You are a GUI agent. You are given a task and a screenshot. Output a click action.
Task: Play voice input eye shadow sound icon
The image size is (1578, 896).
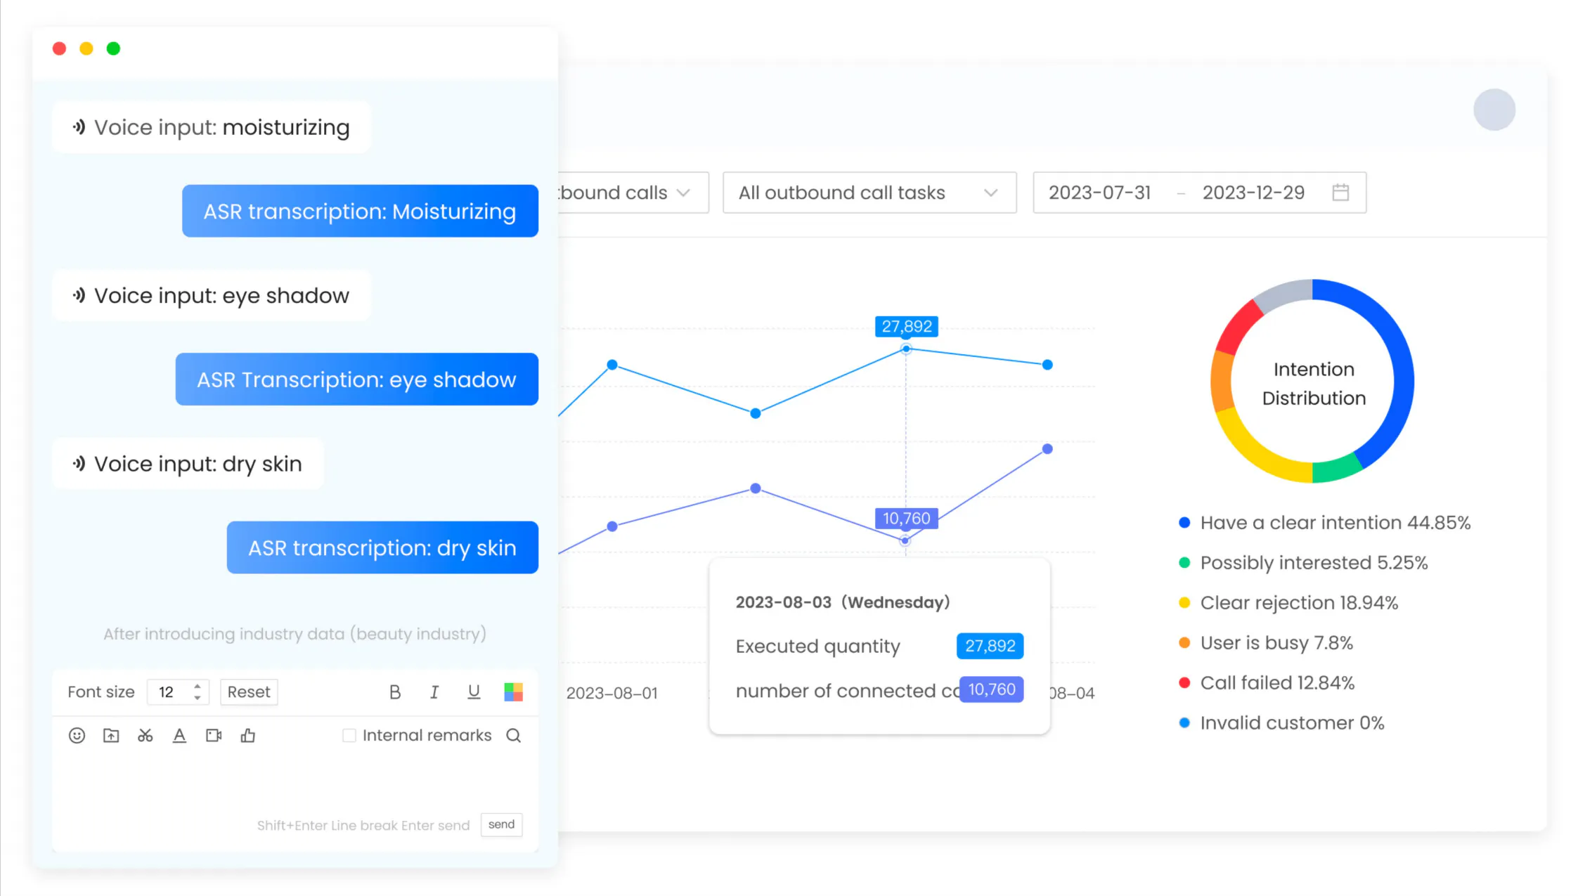point(79,296)
